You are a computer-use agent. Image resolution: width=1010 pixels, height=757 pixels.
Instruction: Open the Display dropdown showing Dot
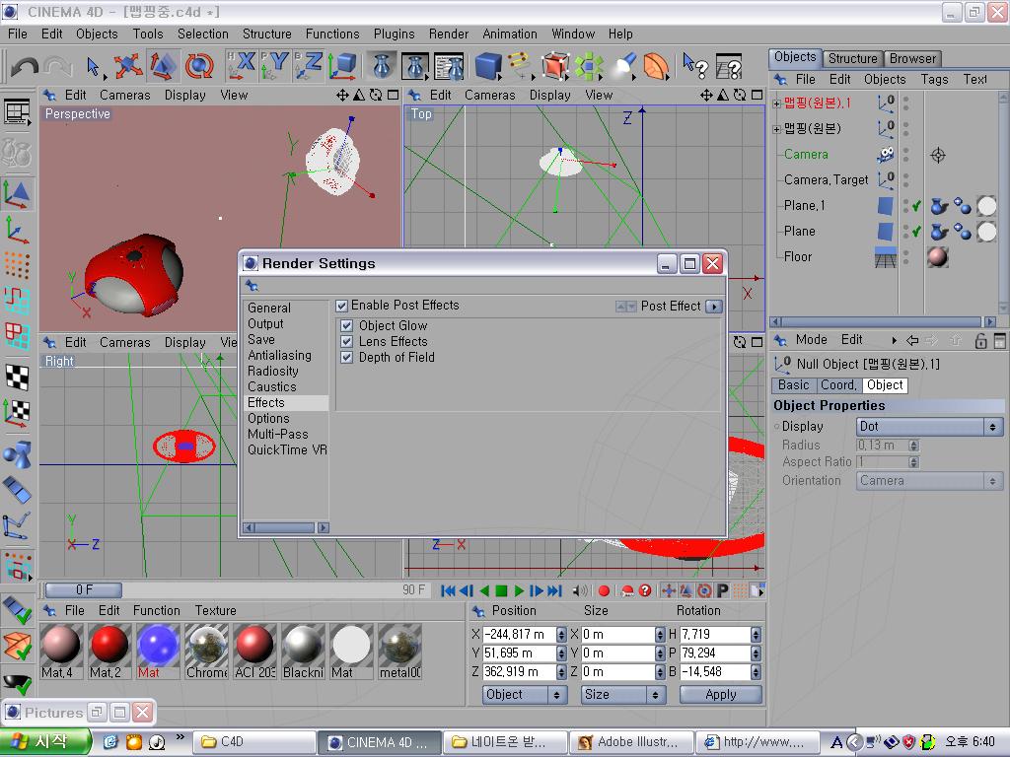(x=929, y=427)
